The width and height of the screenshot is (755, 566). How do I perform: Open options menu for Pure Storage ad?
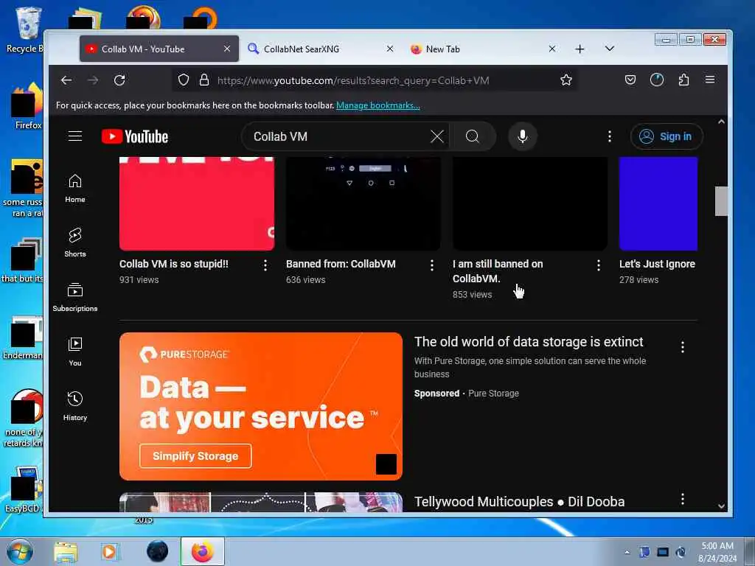tap(683, 347)
